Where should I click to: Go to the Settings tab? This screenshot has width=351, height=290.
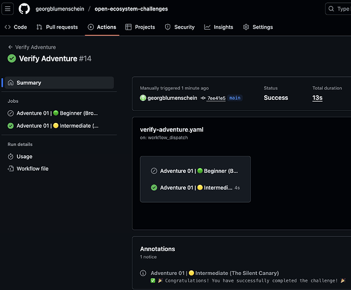(258, 27)
